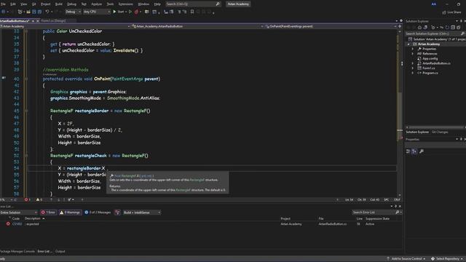Click the Search magnifier in title bar
Screen dimensions: 466x262
tap(218, 4)
